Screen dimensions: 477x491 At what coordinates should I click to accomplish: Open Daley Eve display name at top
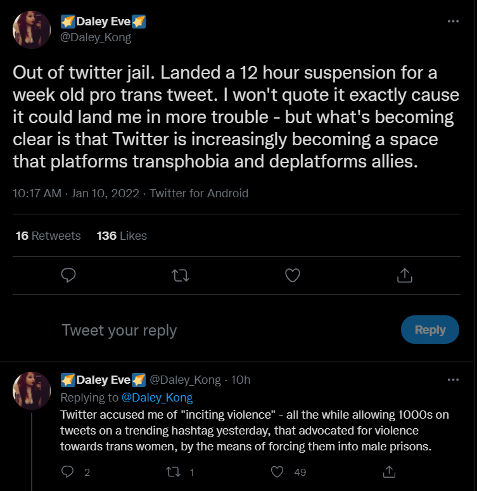coord(103,22)
